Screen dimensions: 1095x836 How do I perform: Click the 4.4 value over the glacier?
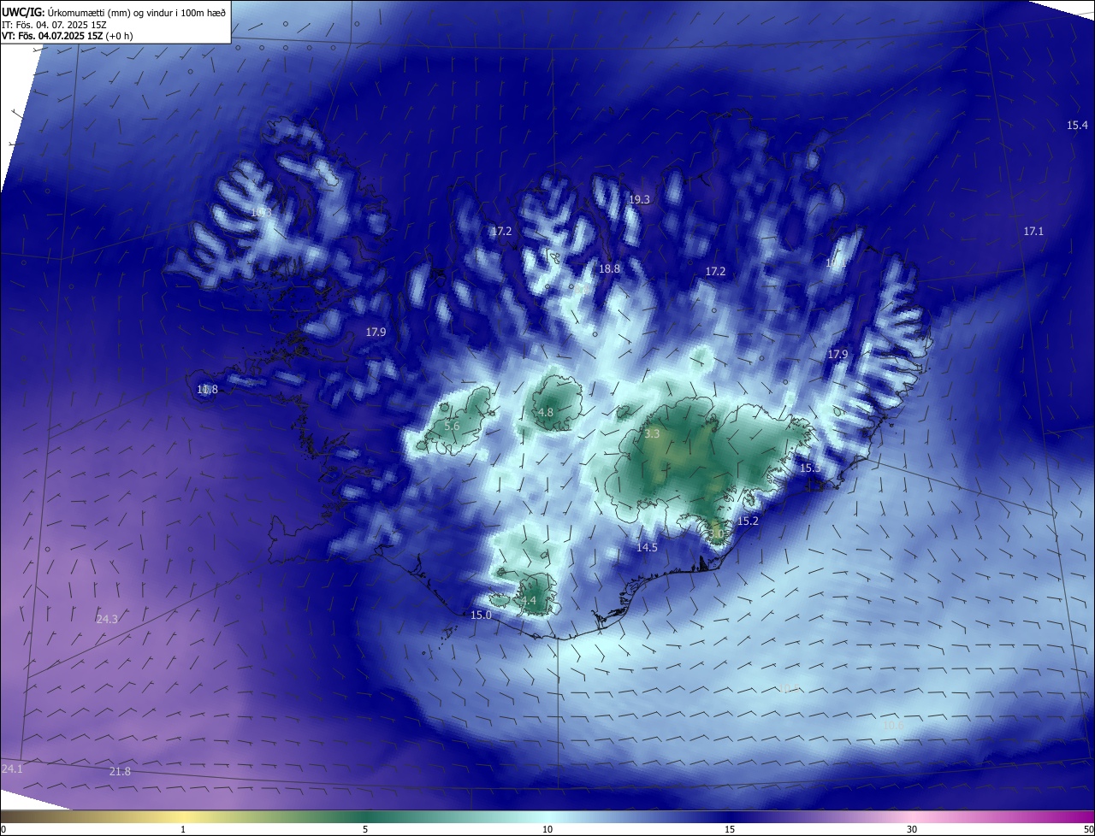pyautogui.click(x=528, y=602)
